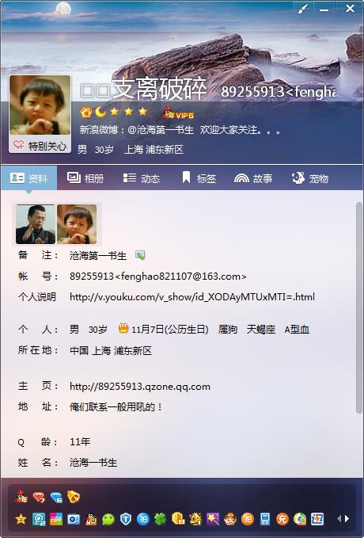Open the 相册 album tab

(x=85, y=178)
